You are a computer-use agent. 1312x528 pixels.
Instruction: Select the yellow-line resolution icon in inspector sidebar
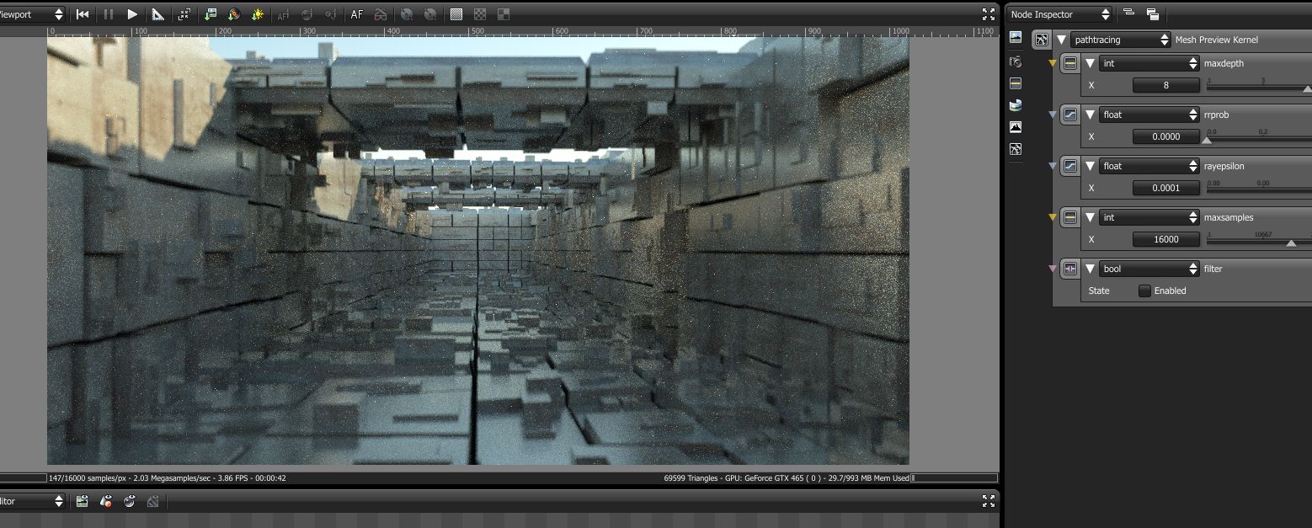pyautogui.click(x=1016, y=83)
